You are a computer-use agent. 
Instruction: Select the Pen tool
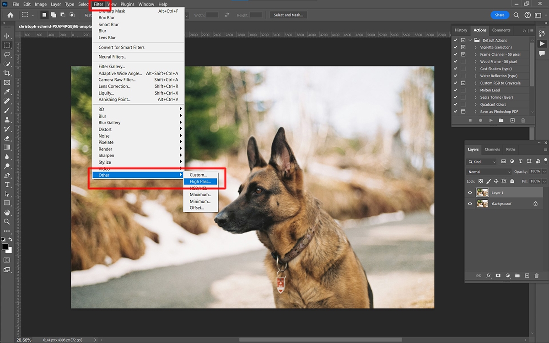7,175
